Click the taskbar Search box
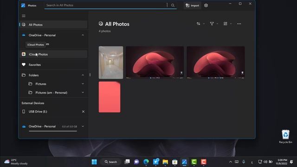The height and width of the screenshot is (167, 297). click(111, 162)
